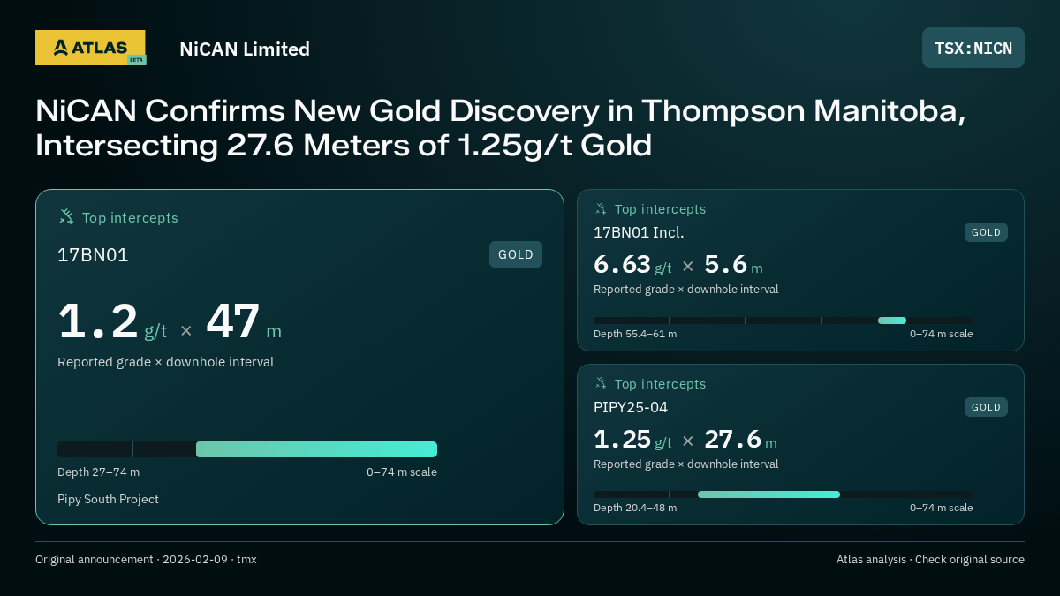Viewport: 1060px width, 596px height.
Task: Select the hole name PIPY25-04
Action: pyautogui.click(x=631, y=407)
